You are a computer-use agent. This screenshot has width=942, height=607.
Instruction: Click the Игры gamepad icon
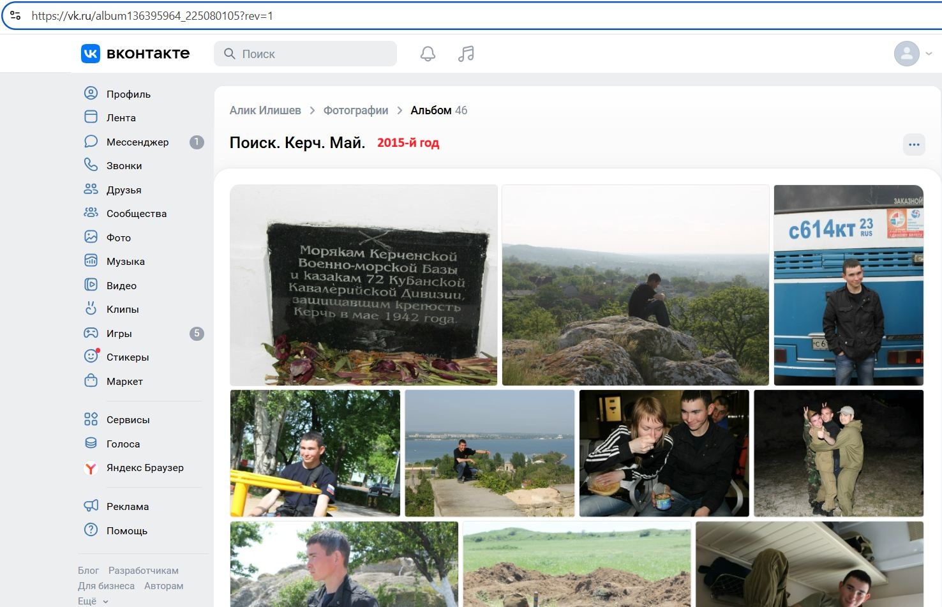(x=91, y=333)
